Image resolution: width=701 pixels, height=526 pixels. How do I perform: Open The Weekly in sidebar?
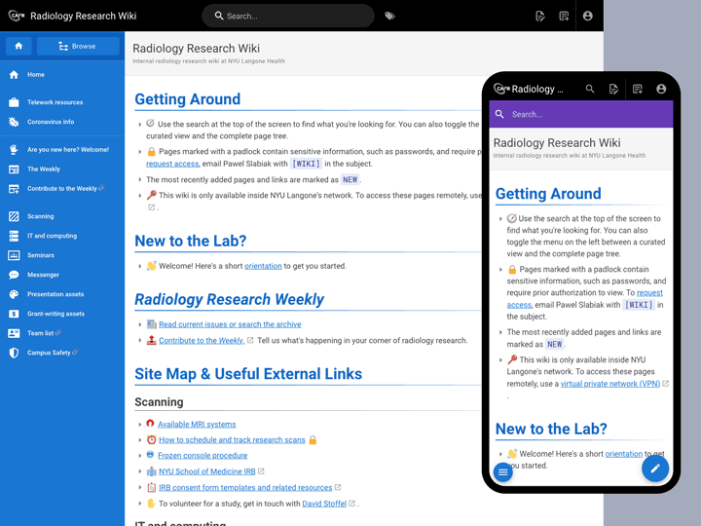62,169
